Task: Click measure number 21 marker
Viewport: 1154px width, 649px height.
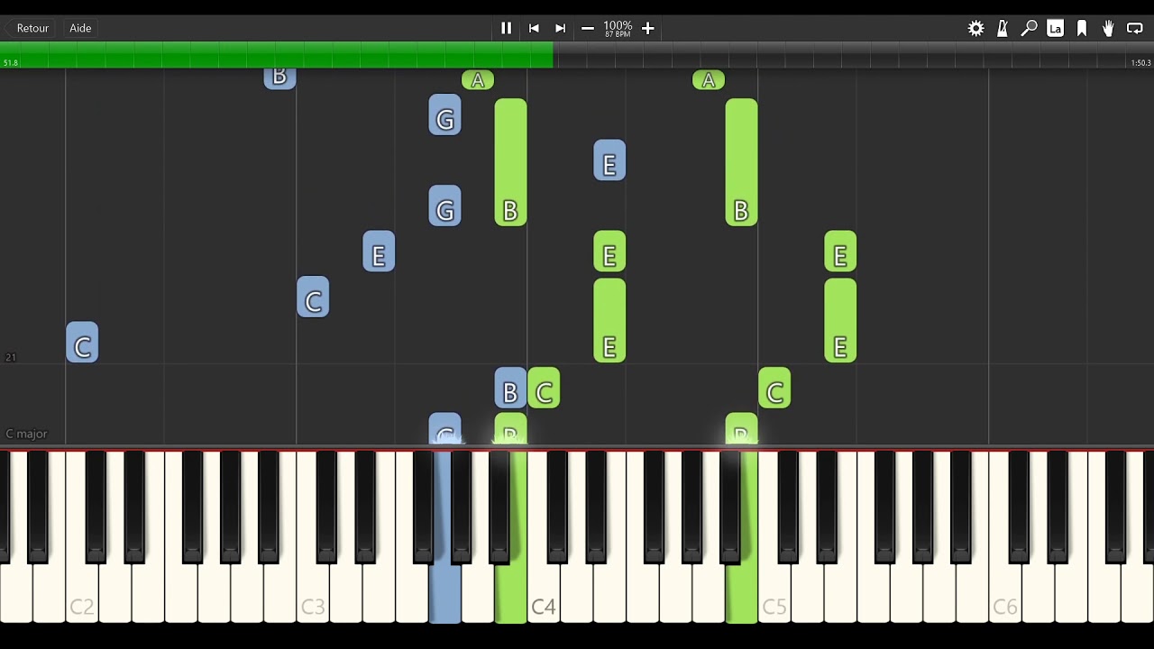Action: tap(11, 358)
